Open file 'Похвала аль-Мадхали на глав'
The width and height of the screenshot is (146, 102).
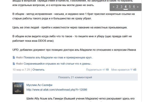(x=58, y=58)
